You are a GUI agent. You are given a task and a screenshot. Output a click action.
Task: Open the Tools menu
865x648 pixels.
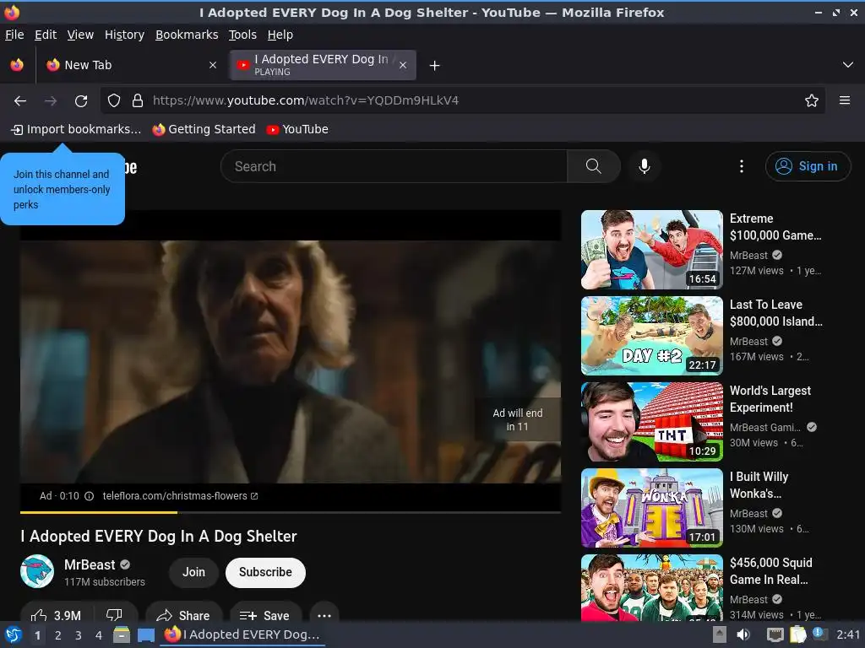click(x=242, y=35)
